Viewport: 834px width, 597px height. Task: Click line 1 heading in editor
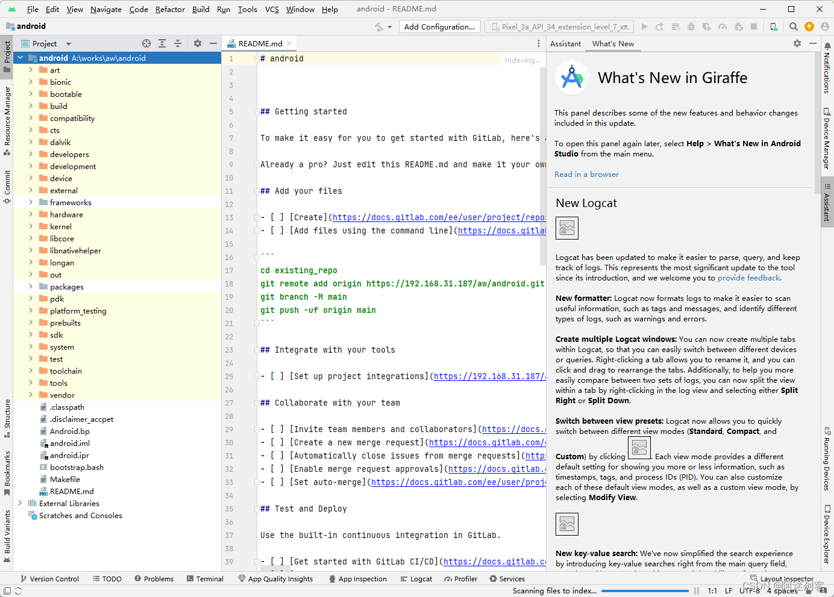point(281,58)
